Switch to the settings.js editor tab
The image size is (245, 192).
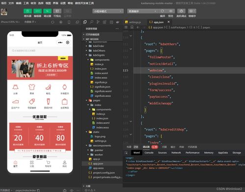(133, 22)
